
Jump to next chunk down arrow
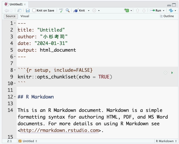(144, 10)
